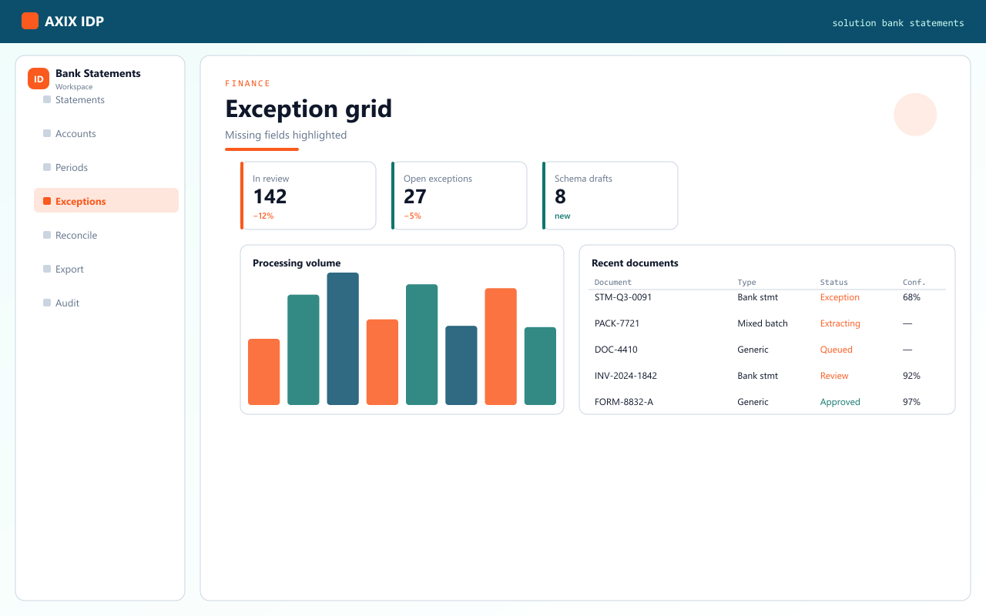Open Statements in the sidebar
This screenshot has width=986, height=616.
pos(106,100)
